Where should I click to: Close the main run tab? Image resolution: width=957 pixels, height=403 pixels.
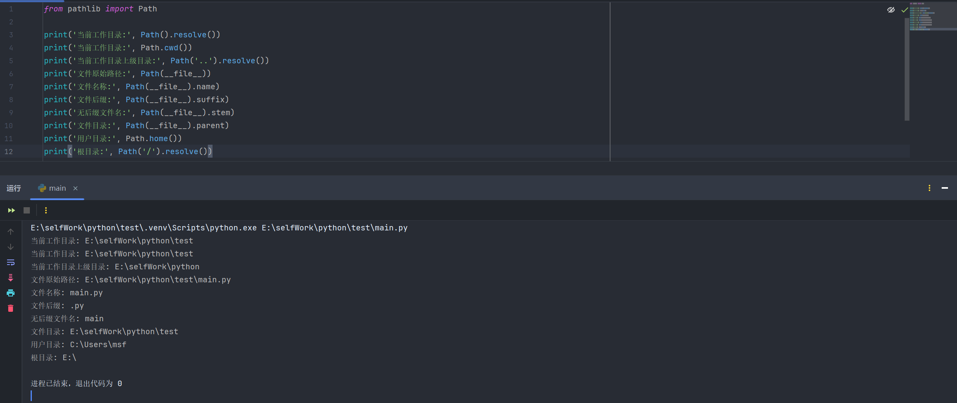click(x=75, y=188)
